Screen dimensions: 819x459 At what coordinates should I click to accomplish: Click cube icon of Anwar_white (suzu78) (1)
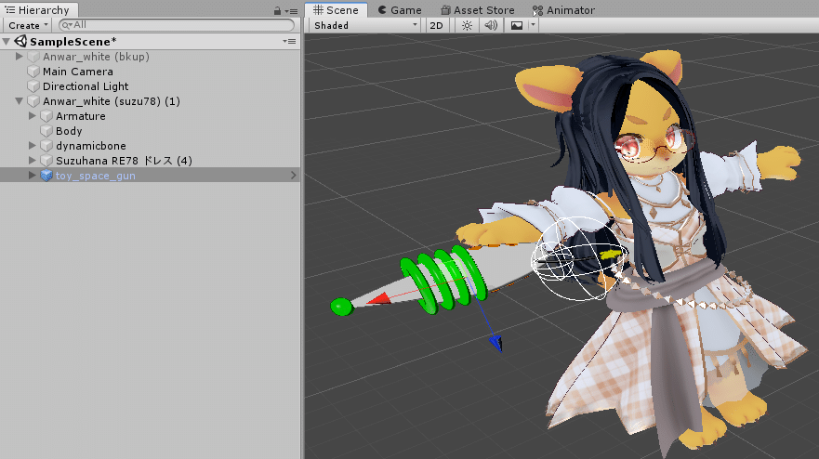pyautogui.click(x=33, y=101)
